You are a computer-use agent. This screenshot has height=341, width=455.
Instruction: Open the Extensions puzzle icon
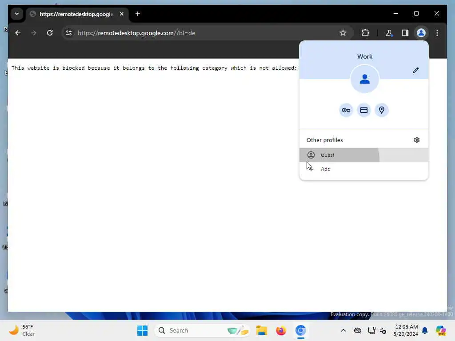(x=365, y=33)
